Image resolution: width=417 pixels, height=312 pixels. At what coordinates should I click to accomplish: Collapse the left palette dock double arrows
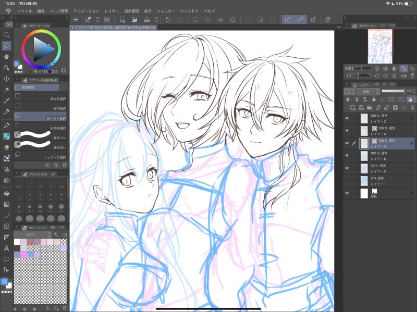click(x=3, y=18)
